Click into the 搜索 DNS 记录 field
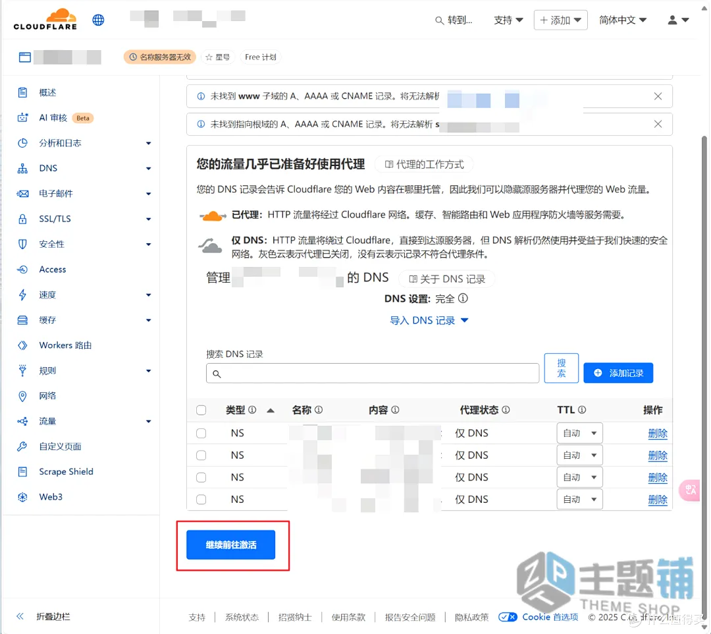 coord(372,373)
